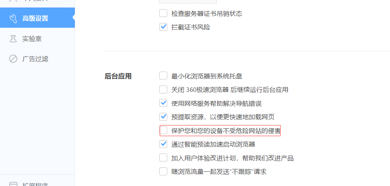This screenshot has width=390, height=186.
Task: Open the 扩展程序 sidebar entry
Action: coord(35,184)
